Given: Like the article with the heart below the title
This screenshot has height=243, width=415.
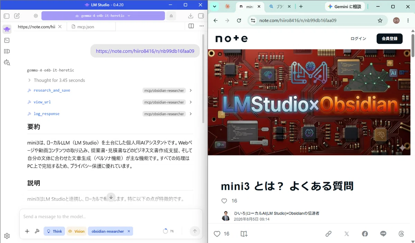Looking at the screenshot, I should click(x=224, y=201).
